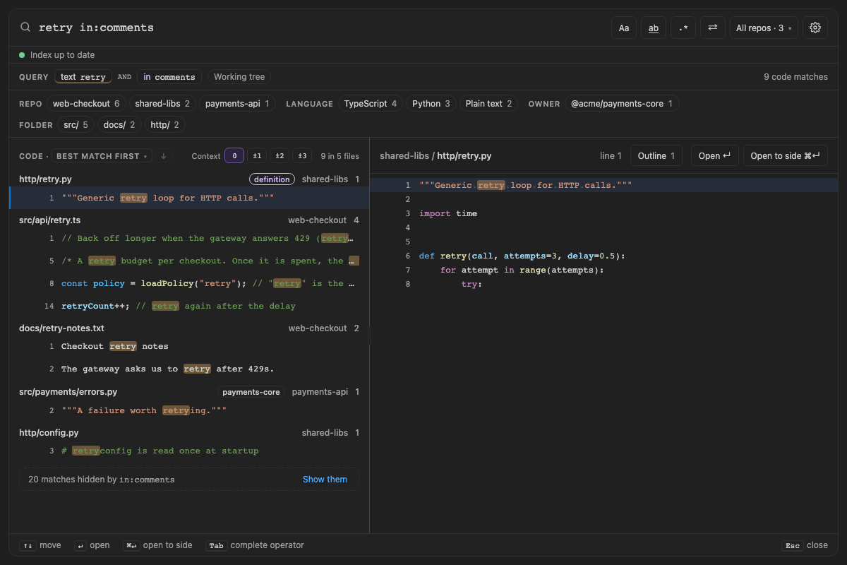Select result The gateway asks us to retry

pos(189,369)
